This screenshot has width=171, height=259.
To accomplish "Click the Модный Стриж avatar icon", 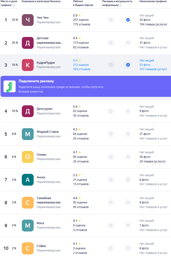I will tap(28, 134).
